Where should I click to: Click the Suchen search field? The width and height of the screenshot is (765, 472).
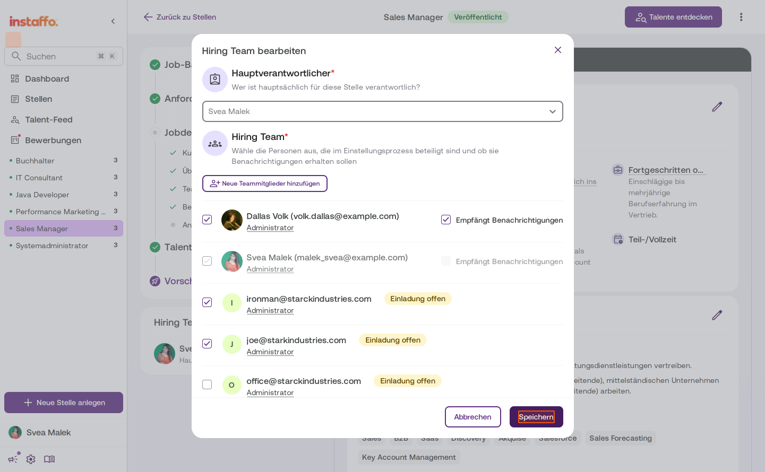coord(64,56)
